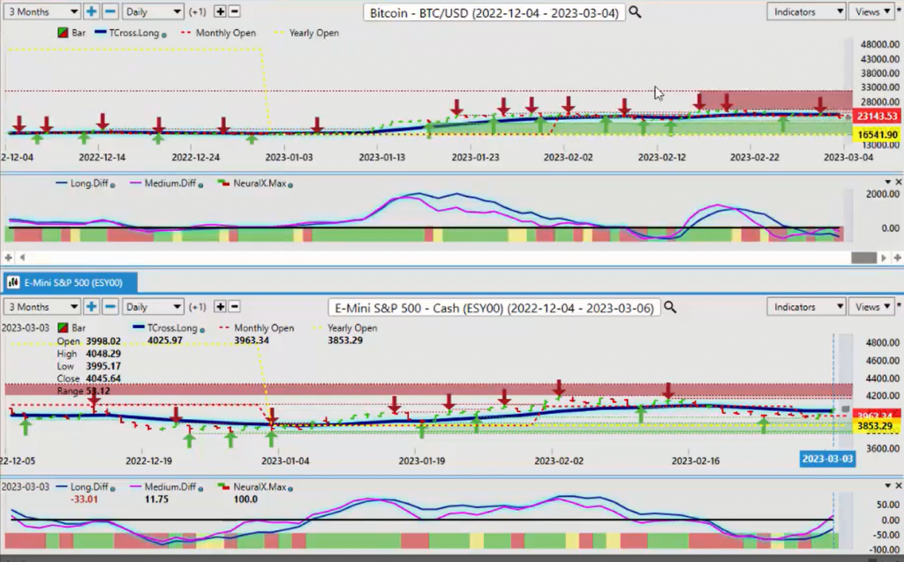
Task: Click the settings dot next to TCross.Long on E-Mini chart
Action: click(202, 330)
